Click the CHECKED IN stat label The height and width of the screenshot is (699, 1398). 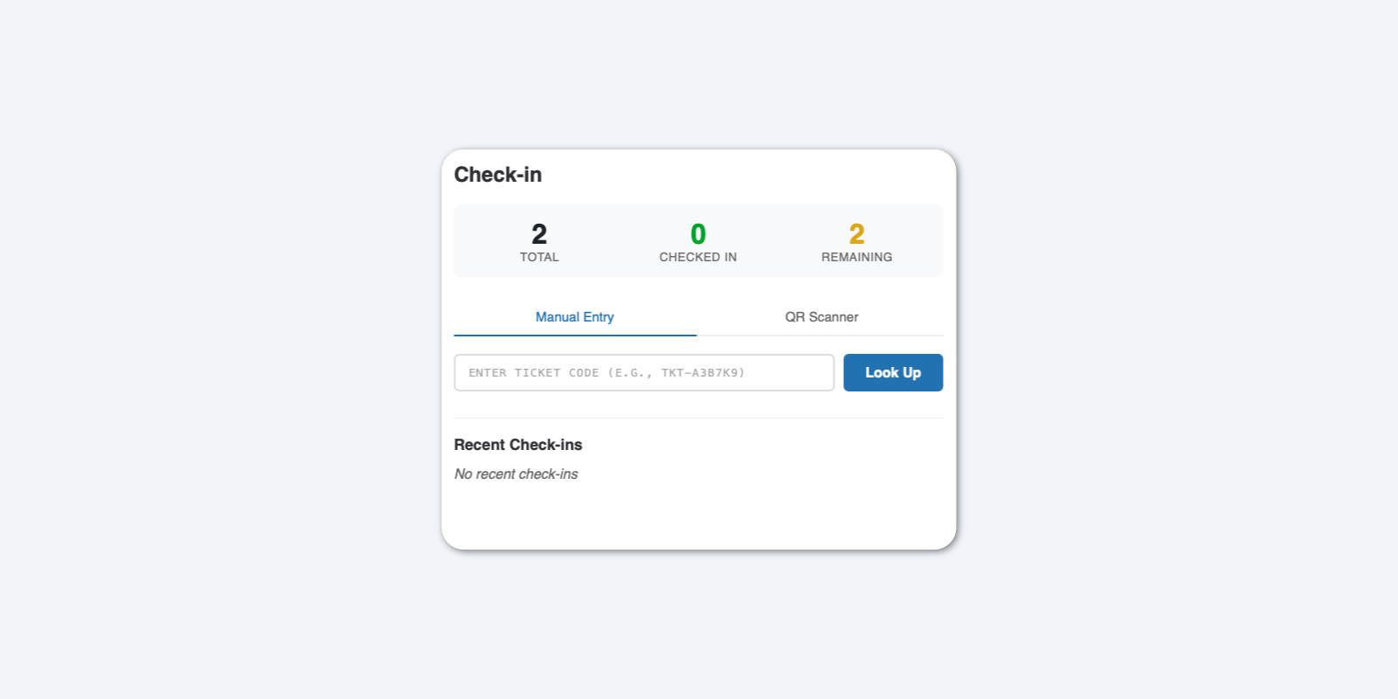pos(698,257)
